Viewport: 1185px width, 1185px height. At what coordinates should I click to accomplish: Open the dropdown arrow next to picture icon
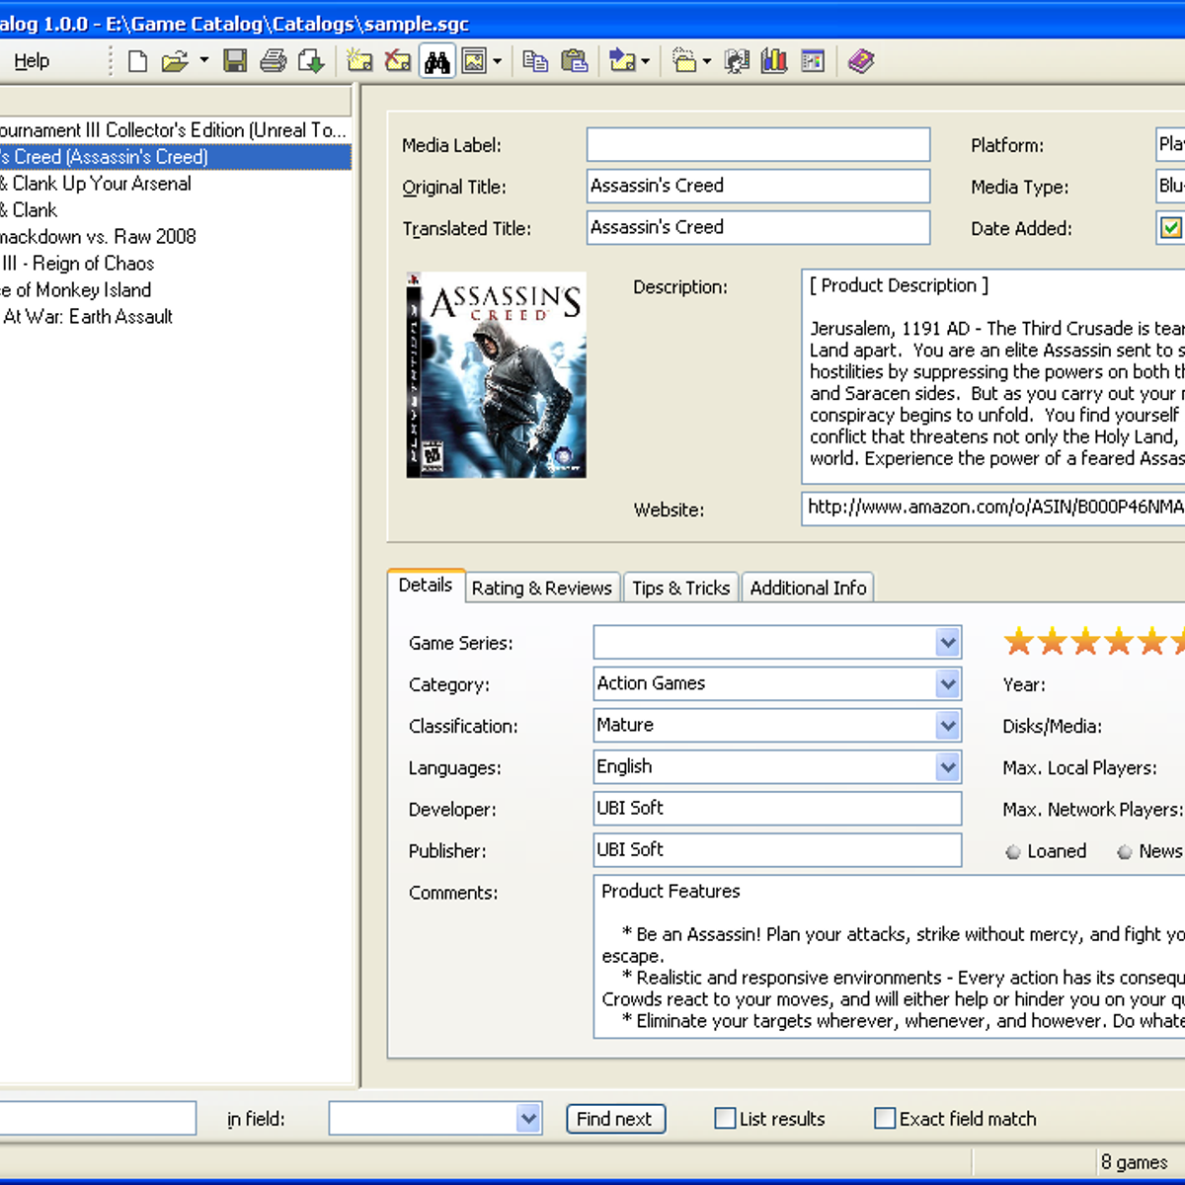pos(497,61)
